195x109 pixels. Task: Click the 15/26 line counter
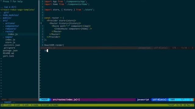click(x=184, y=48)
